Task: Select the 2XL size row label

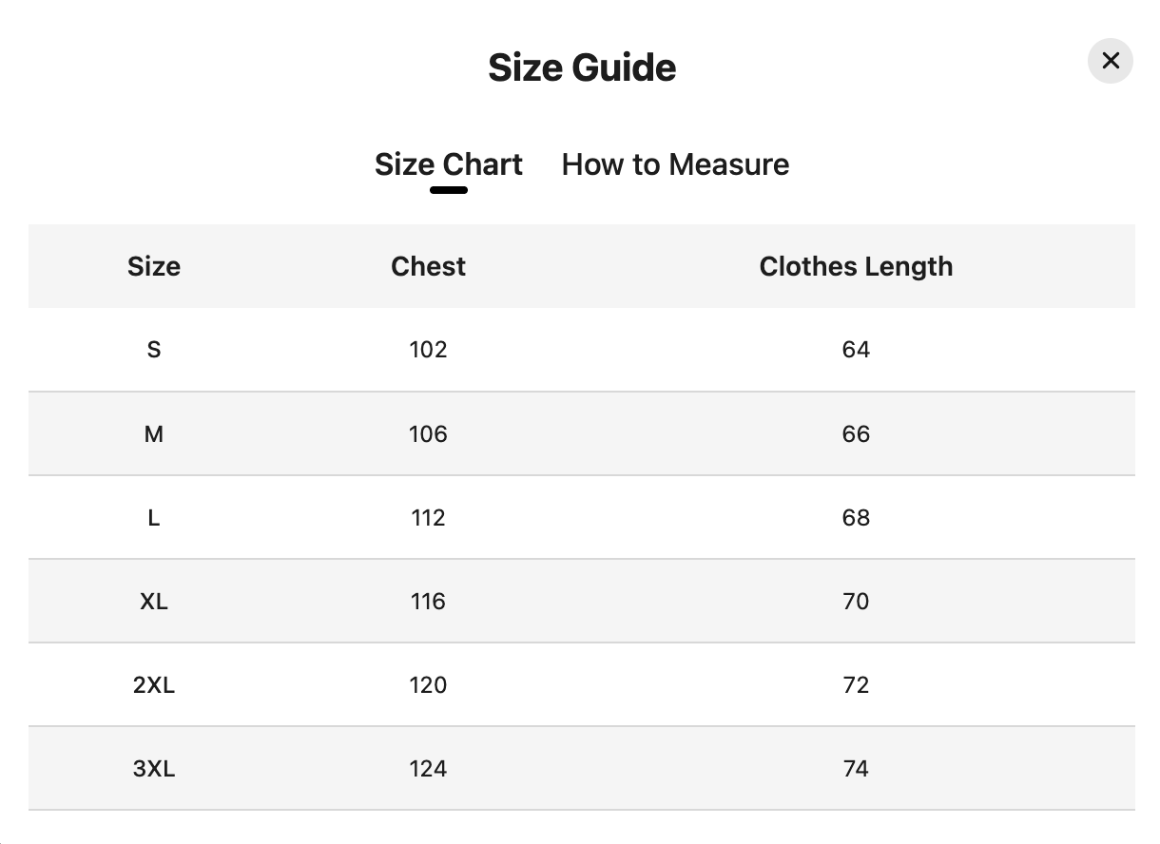Action: (x=154, y=685)
